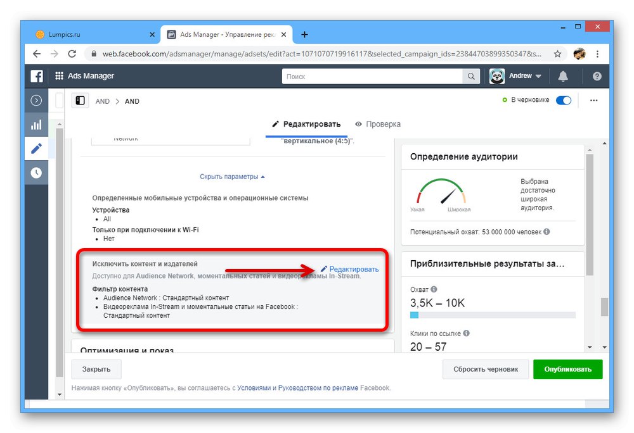
Task: Click the second AND breadcrumb
Action: (x=132, y=101)
